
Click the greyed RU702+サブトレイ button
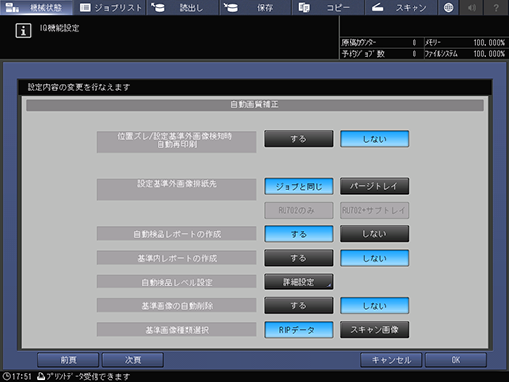coord(374,210)
